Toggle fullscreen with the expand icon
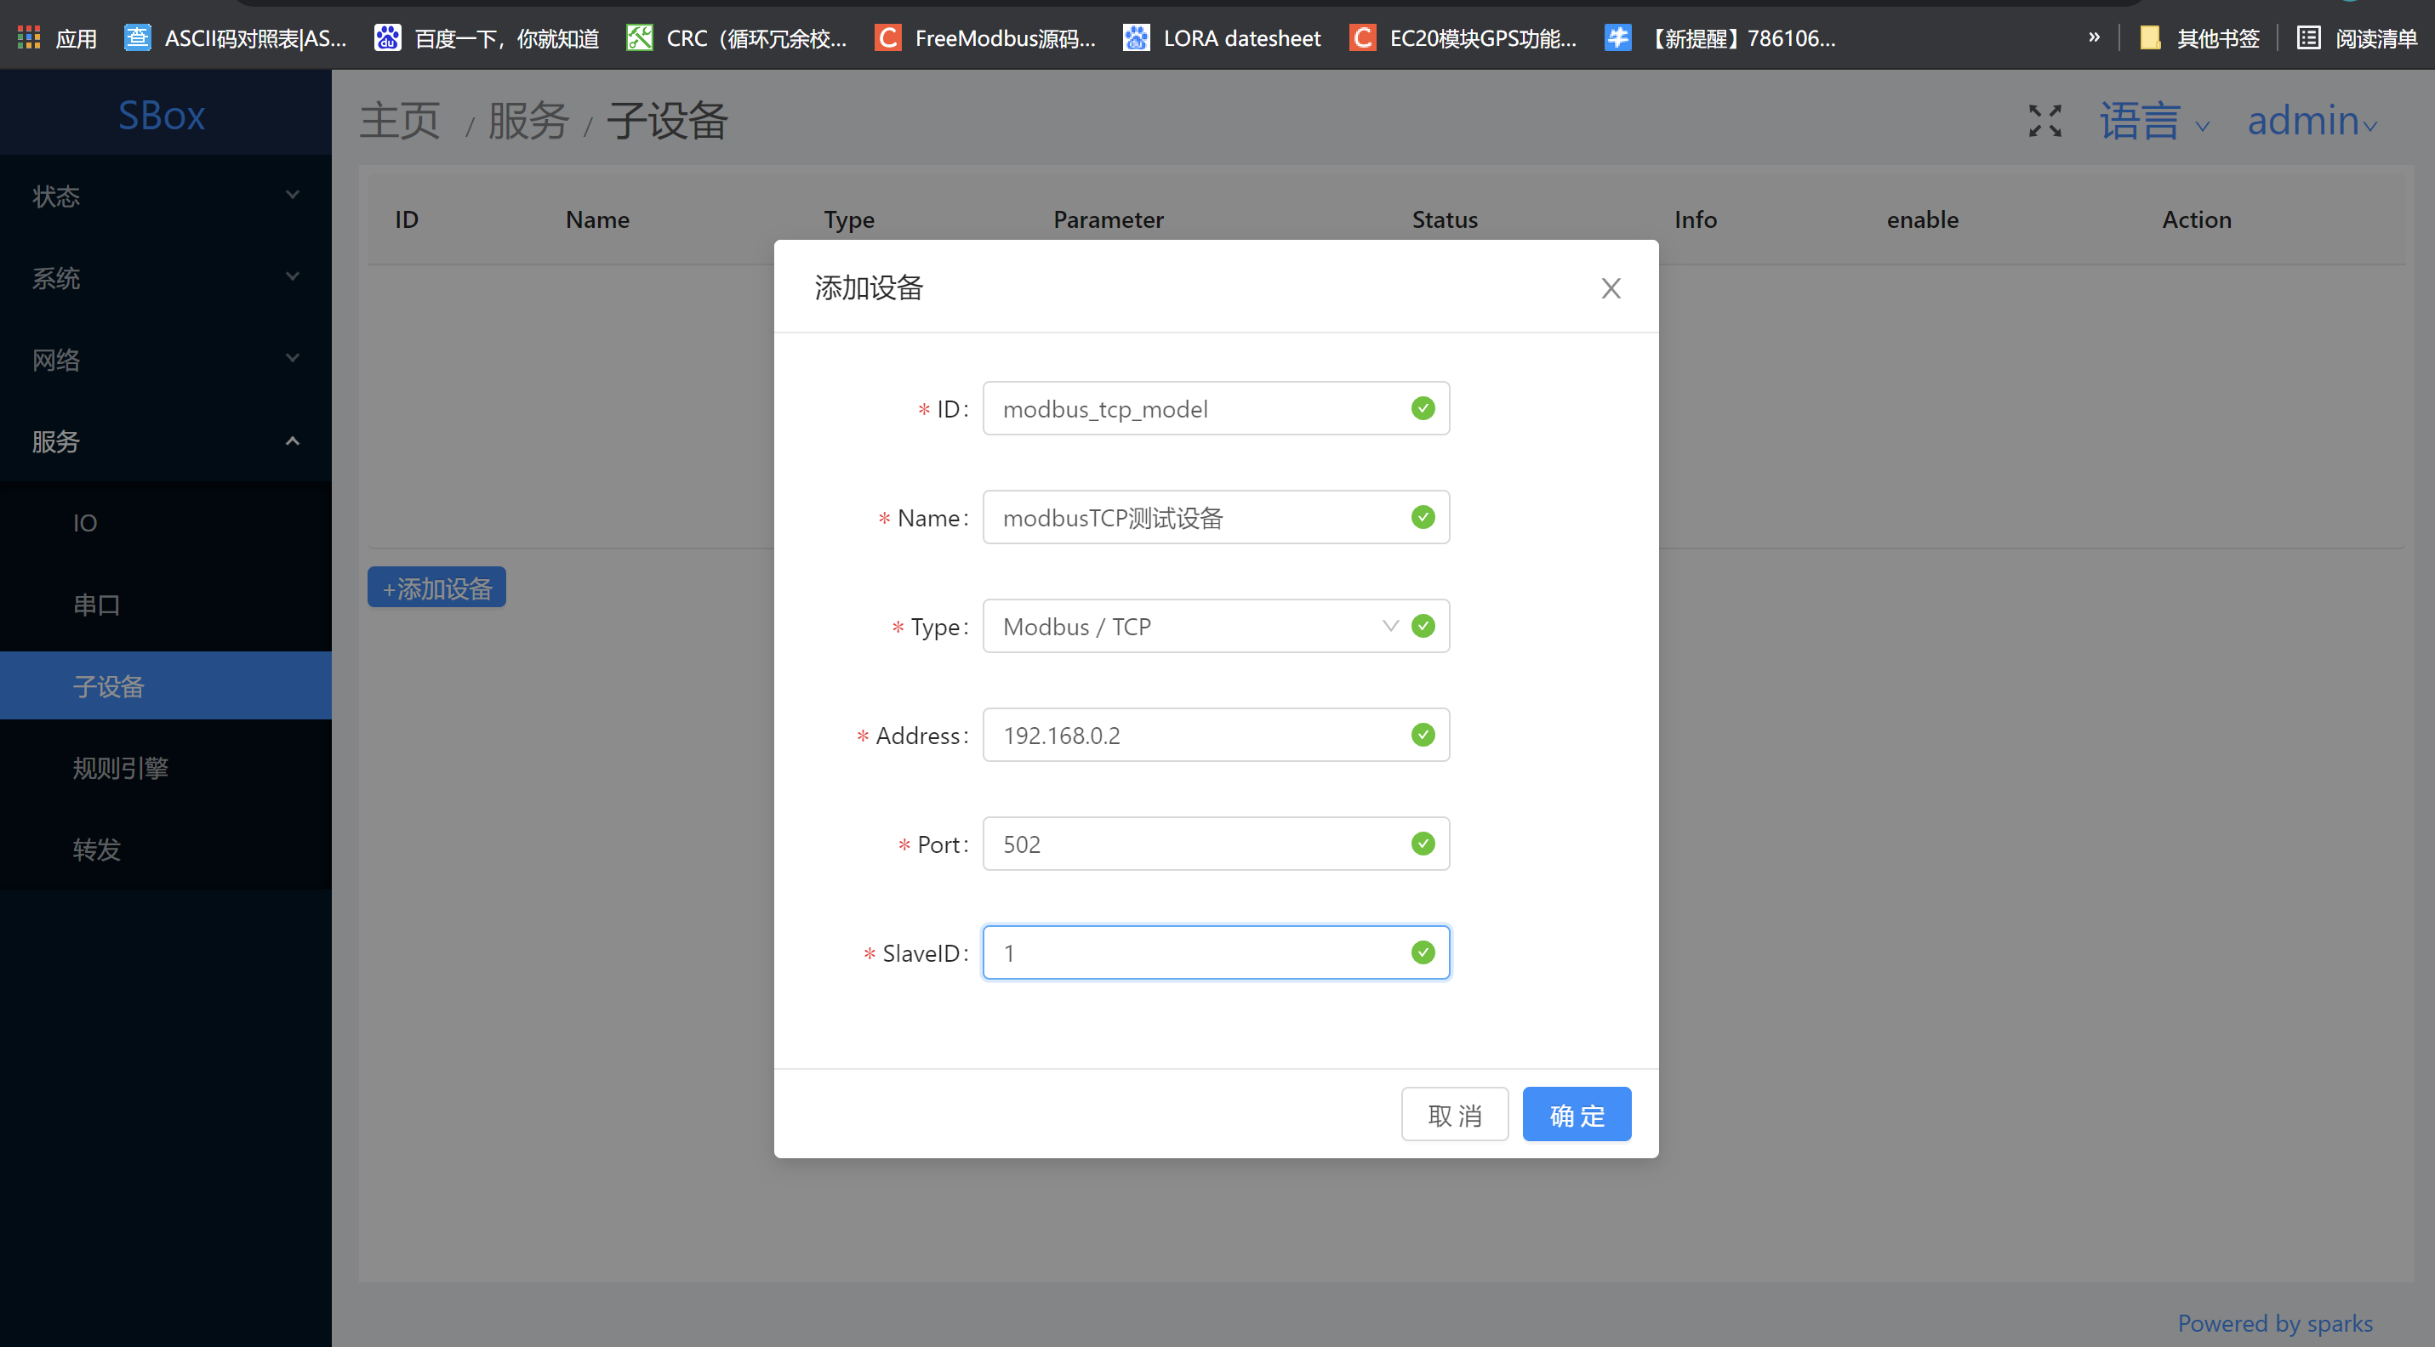This screenshot has width=2435, height=1347. (2044, 121)
